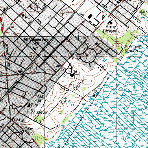Click the BM 33 benchmark label
The height and width of the screenshot is (148, 148).
[40, 98]
